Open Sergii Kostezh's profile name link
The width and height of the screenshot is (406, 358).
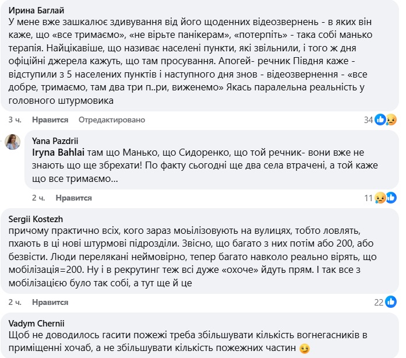tap(36, 219)
